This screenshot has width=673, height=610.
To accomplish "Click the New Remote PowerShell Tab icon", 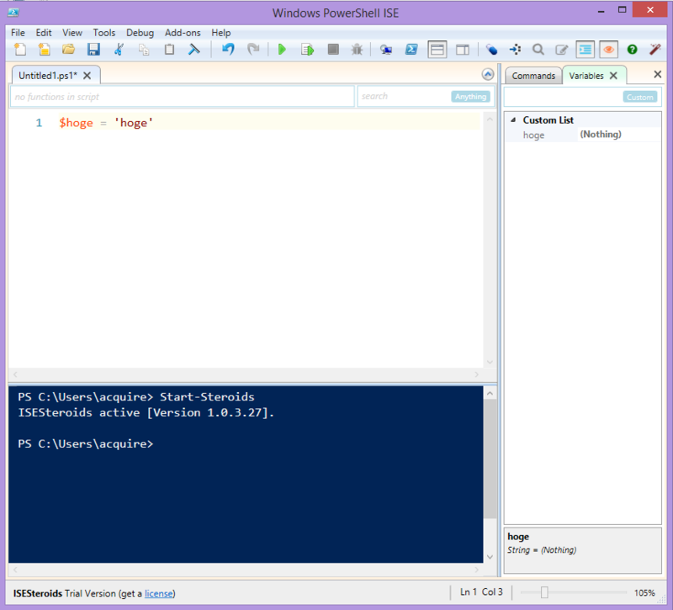I will (384, 49).
